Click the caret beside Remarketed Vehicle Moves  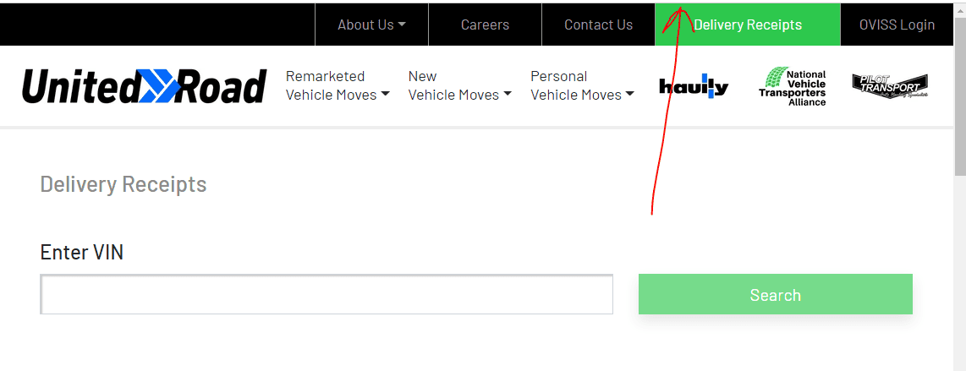(x=385, y=95)
